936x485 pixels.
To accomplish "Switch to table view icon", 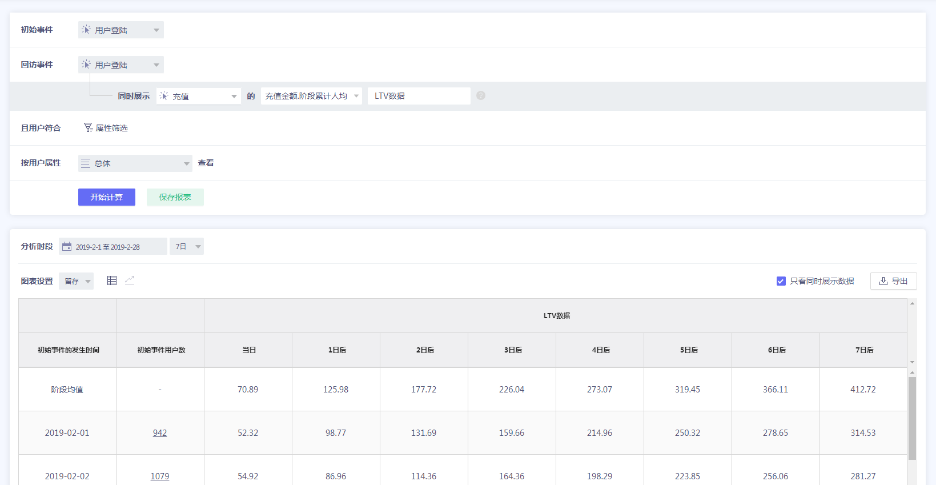I will tap(112, 280).
